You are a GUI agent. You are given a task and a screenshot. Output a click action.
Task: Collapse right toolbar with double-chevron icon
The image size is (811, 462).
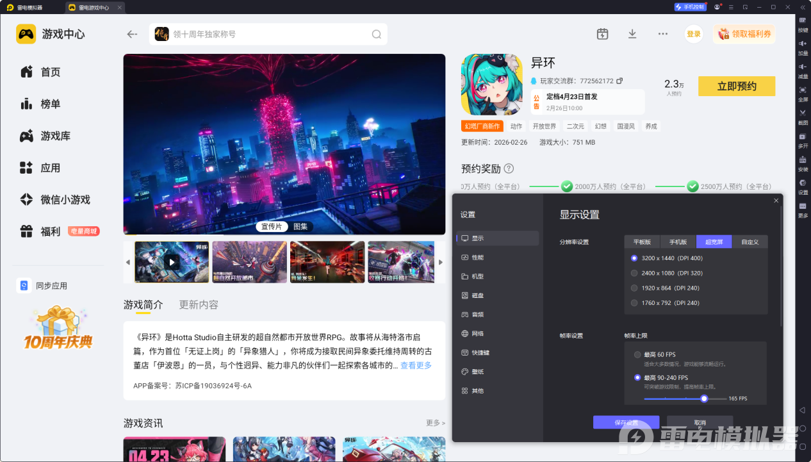coord(803,7)
